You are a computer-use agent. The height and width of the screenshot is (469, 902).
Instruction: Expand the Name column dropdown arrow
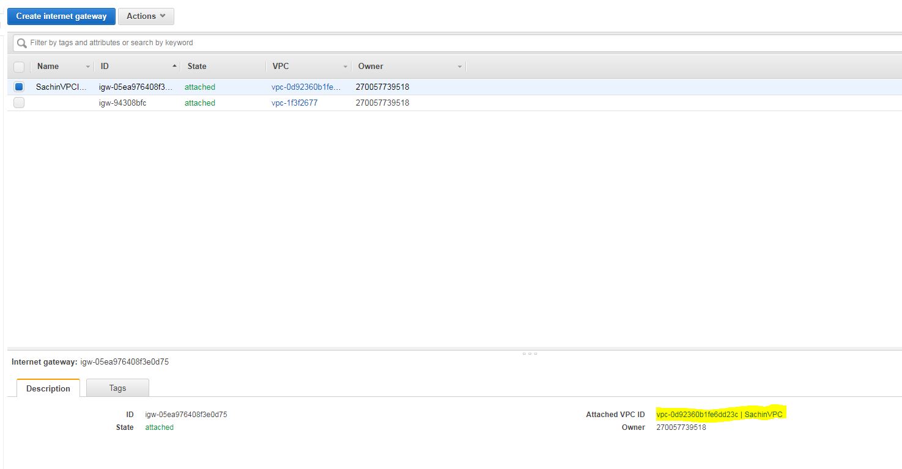[87, 67]
